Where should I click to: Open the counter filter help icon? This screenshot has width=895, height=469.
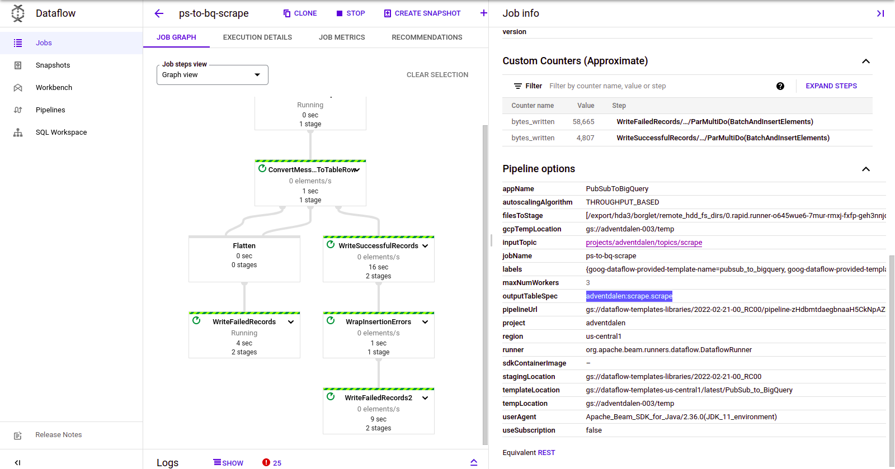tap(780, 86)
